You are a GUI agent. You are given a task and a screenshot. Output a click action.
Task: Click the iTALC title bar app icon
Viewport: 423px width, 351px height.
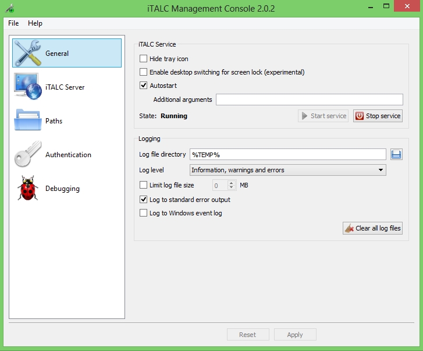[x=10, y=8]
